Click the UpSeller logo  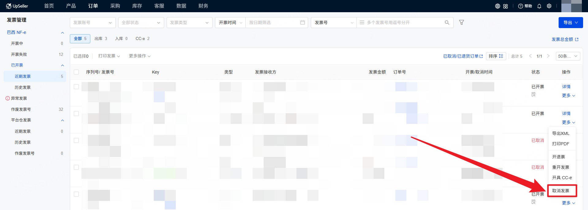pyautogui.click(x=17, y=6)
